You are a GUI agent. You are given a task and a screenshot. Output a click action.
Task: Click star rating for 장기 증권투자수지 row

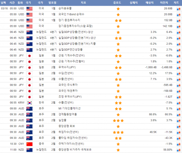pyautogui.click(x=118, y=21)
